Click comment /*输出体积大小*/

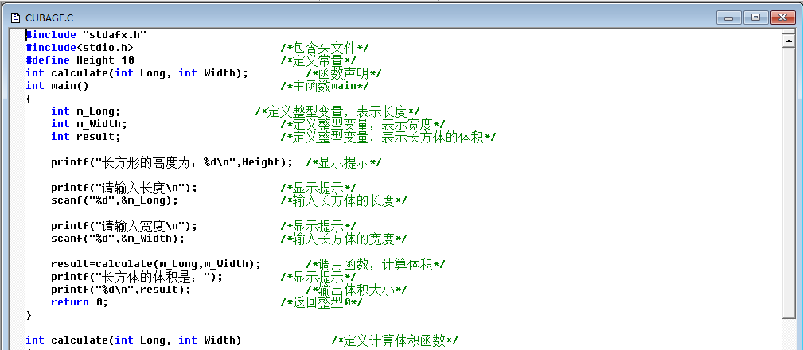[357, 290]
